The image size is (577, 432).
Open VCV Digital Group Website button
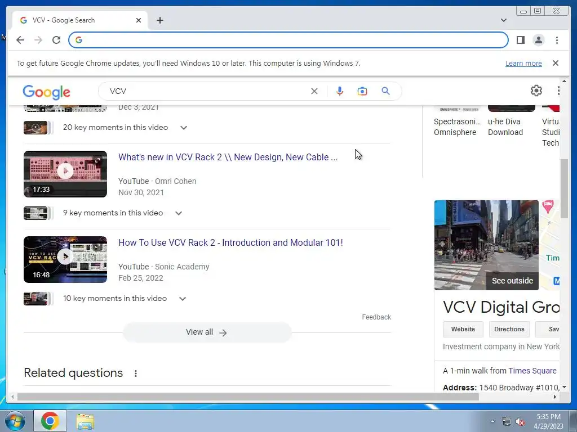(463, 329)
